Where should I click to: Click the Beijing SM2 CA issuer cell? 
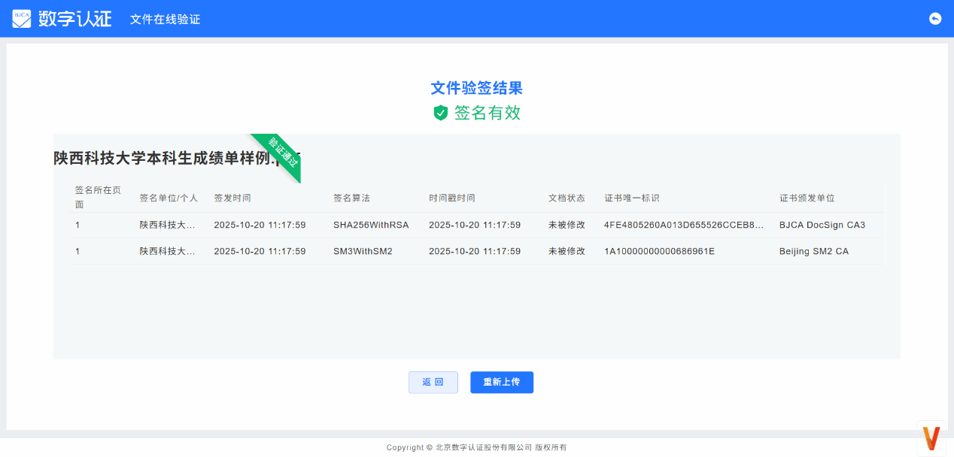tap(813, 251)
